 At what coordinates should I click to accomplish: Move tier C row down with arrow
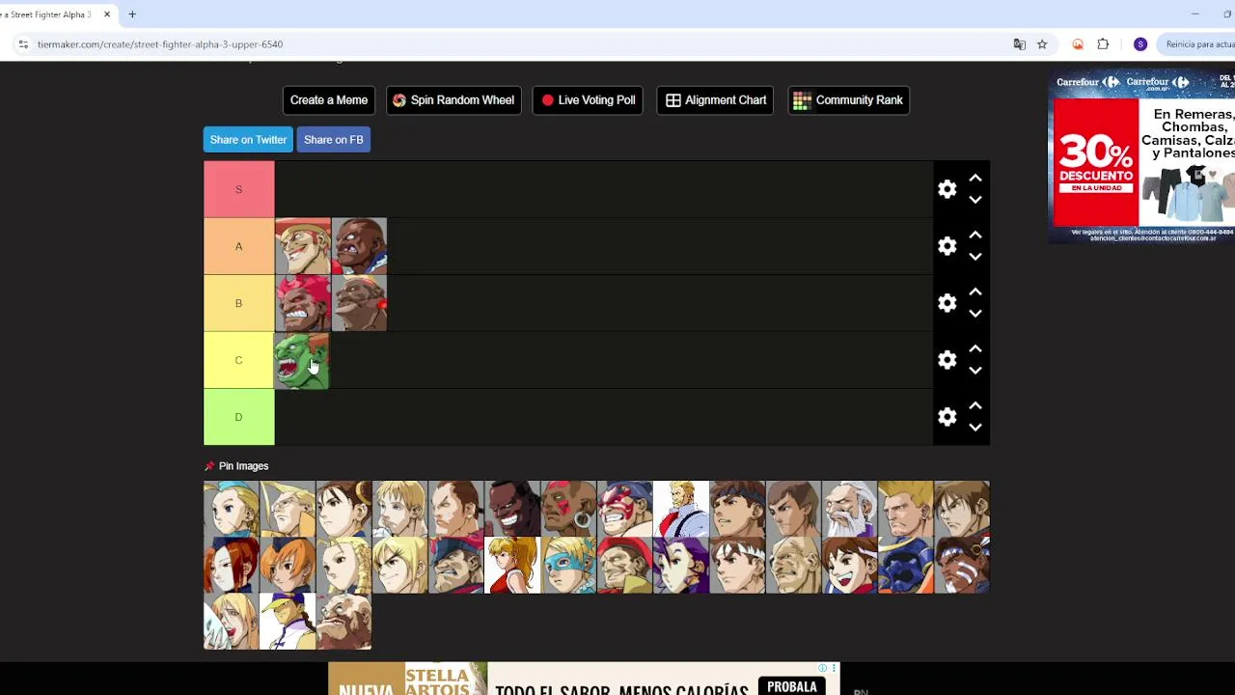click(x=975, y=371)
